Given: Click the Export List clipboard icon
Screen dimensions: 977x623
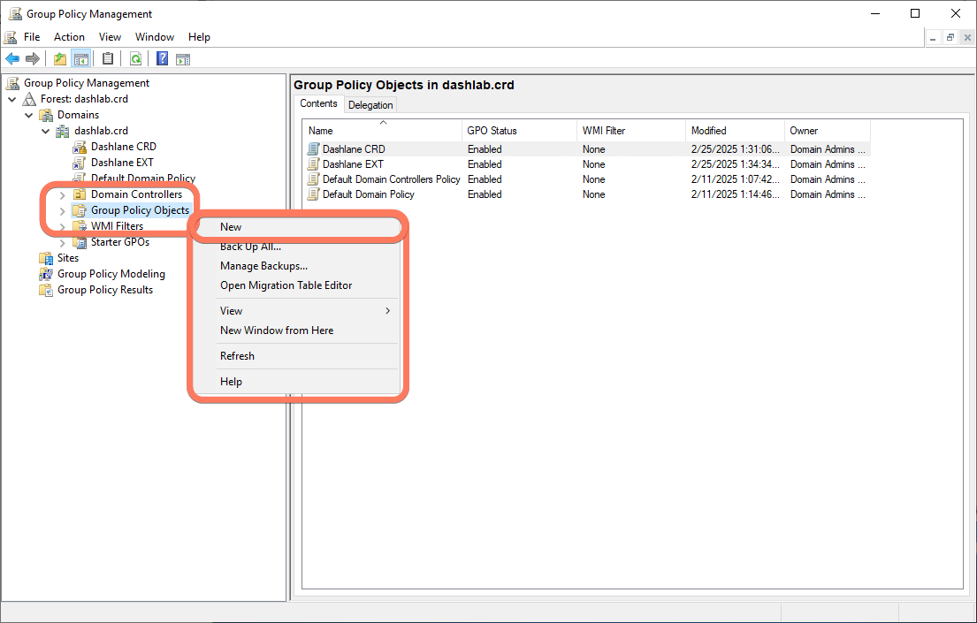Looking at the screenshot, I should pyautogui.click(x=108, y=59).
